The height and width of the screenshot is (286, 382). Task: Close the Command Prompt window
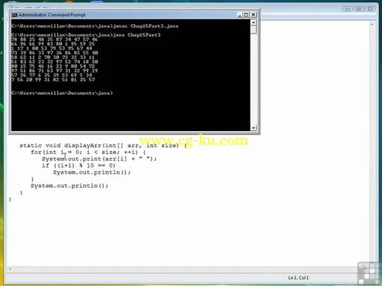(253, 15)
